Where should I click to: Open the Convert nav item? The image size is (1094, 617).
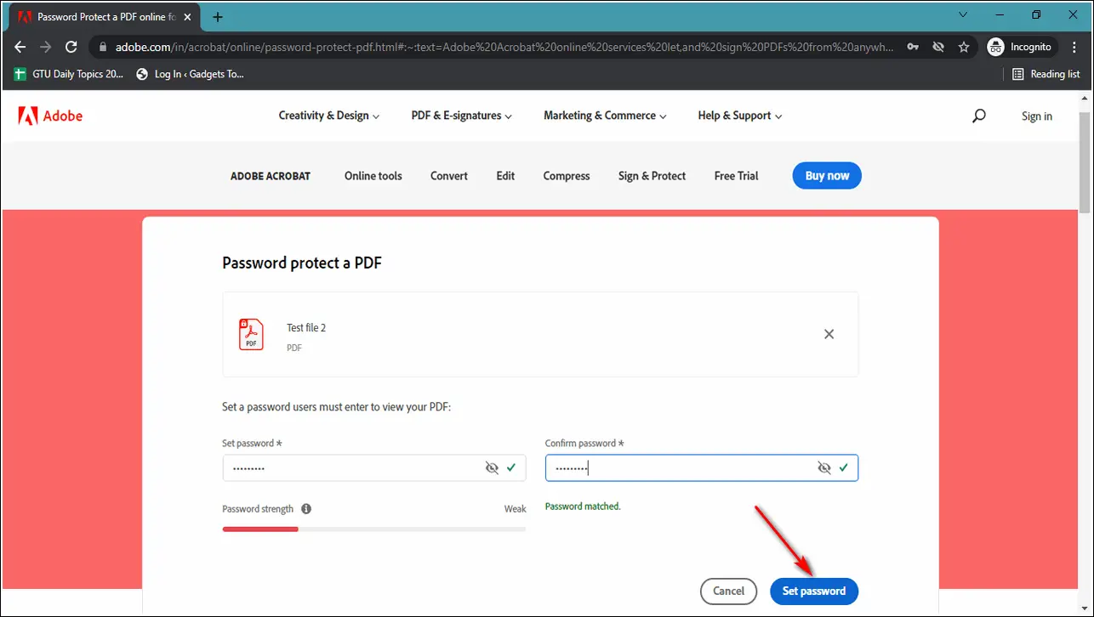(449, 176)
